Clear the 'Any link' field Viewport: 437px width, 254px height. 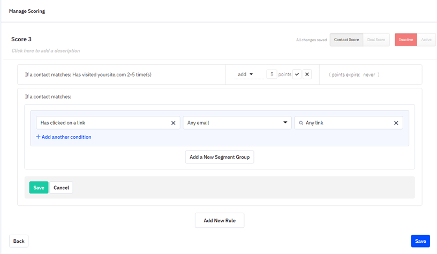tap(396, 123)
